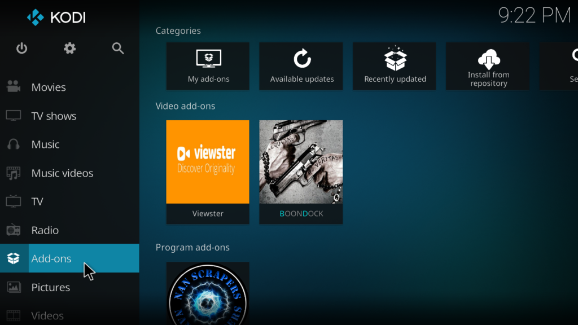Go to Music videos section
The width and height of the screenshot is (578, 325).
point(62,173)
